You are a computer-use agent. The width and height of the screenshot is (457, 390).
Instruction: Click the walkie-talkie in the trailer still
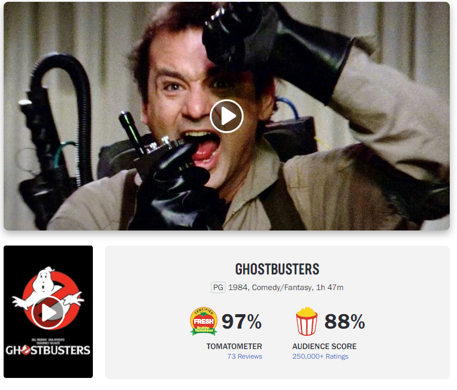(146, 146)
